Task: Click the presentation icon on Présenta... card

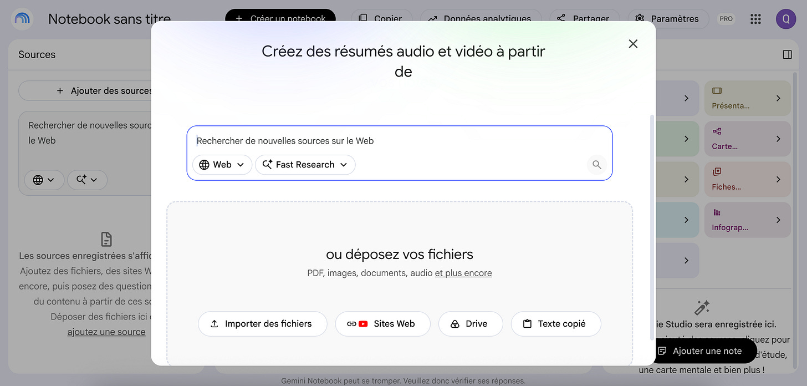Action: 717,90
